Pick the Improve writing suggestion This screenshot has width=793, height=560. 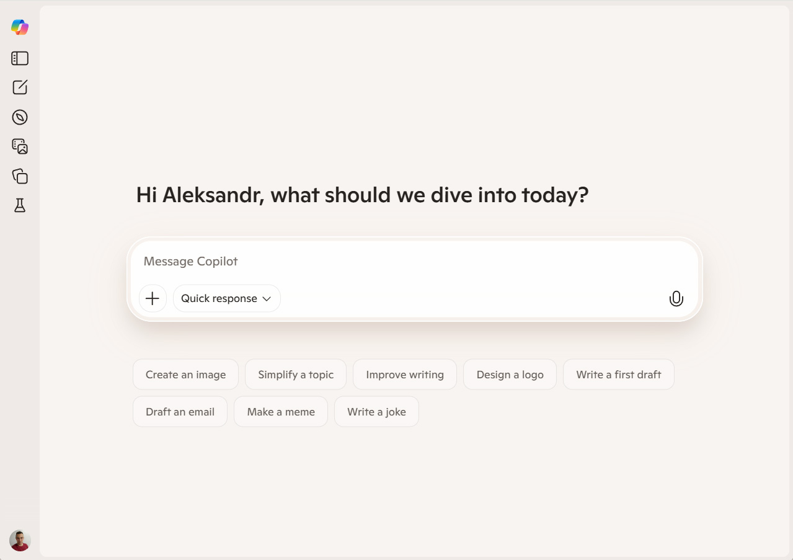click(405, 375)
